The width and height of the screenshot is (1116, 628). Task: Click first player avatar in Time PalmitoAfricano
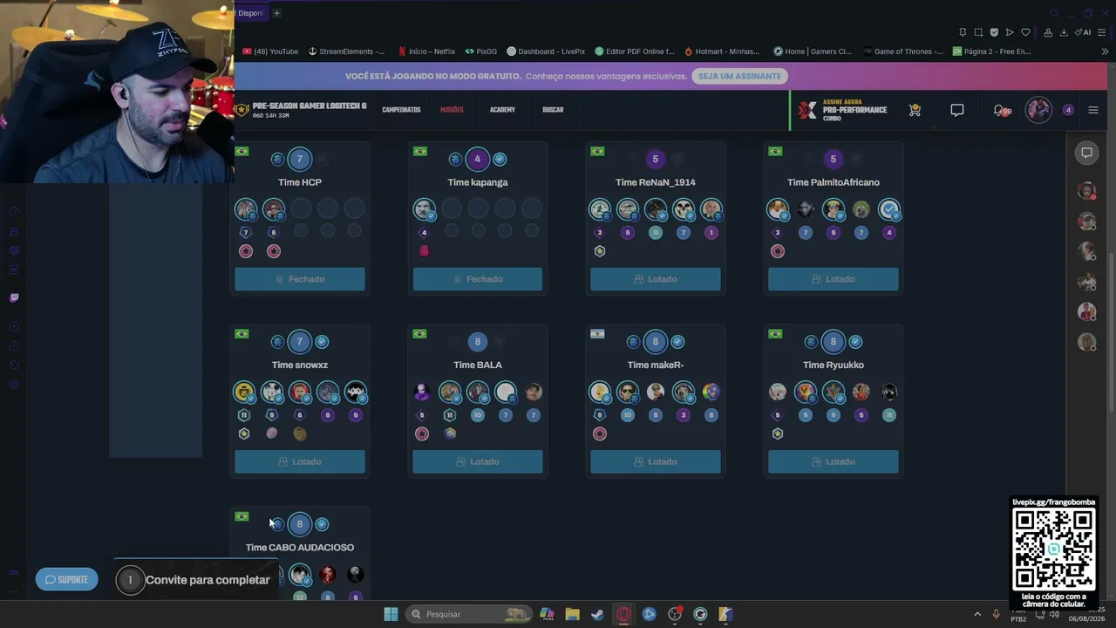pyautogui.click(x=778, y=209)
